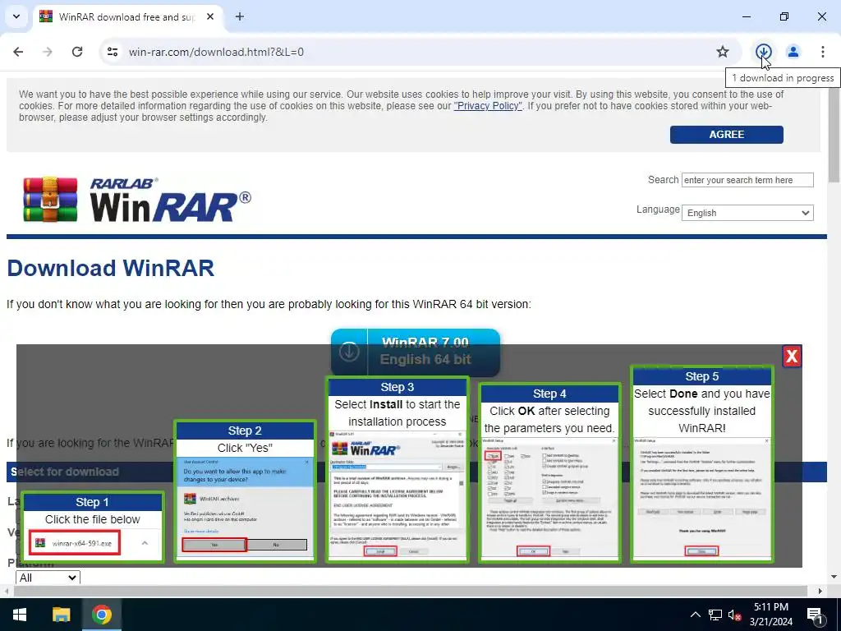Screen dimensions: 841x631
Task: Open the Platform dropdown set to All
Action: (48, 578)
